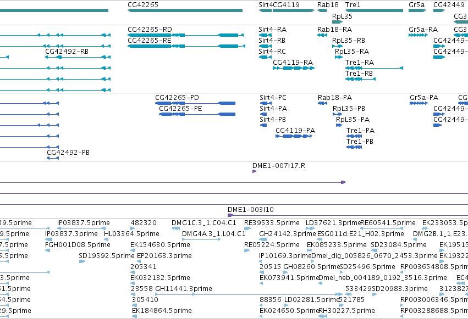The height and width of the screenshot is (319, 468).
Task: Click the IP03837.3prime EST label
Action: [x=71, y=234]
